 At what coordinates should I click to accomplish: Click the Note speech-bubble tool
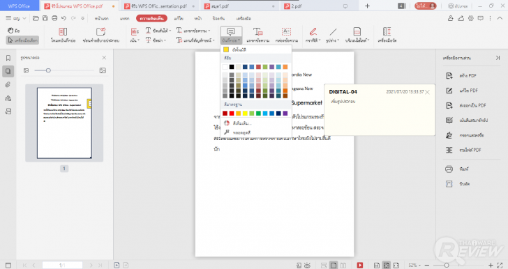click(231, 32)
